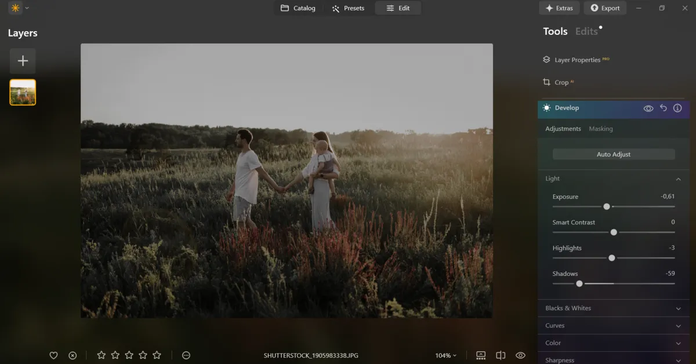Viewport: 696px width, 364px height.
Task: Reject photo with the circled X icon
Action: (72, 355)
